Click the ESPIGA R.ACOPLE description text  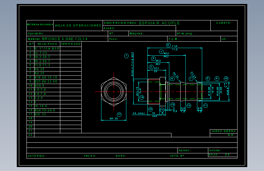point(160,23)
